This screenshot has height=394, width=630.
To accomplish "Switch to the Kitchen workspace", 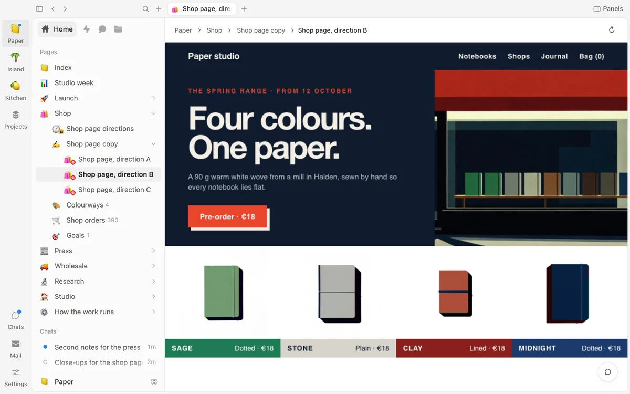I will pos(16,90).
